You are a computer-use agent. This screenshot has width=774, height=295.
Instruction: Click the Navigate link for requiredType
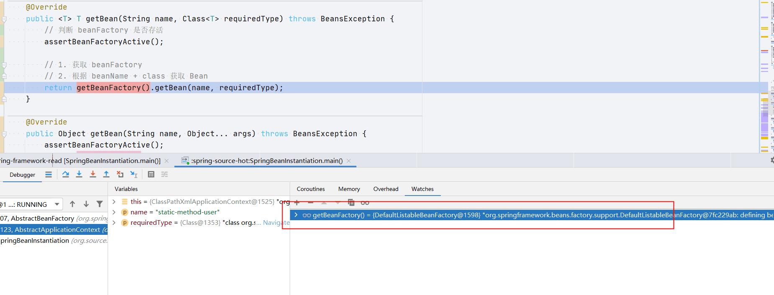click(x=276, y=223)
